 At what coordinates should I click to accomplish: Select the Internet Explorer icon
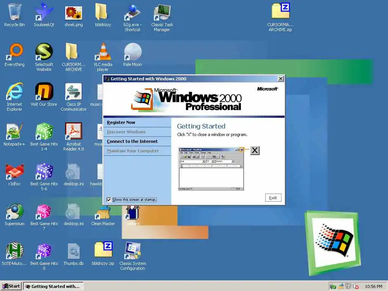click(14, 91)
